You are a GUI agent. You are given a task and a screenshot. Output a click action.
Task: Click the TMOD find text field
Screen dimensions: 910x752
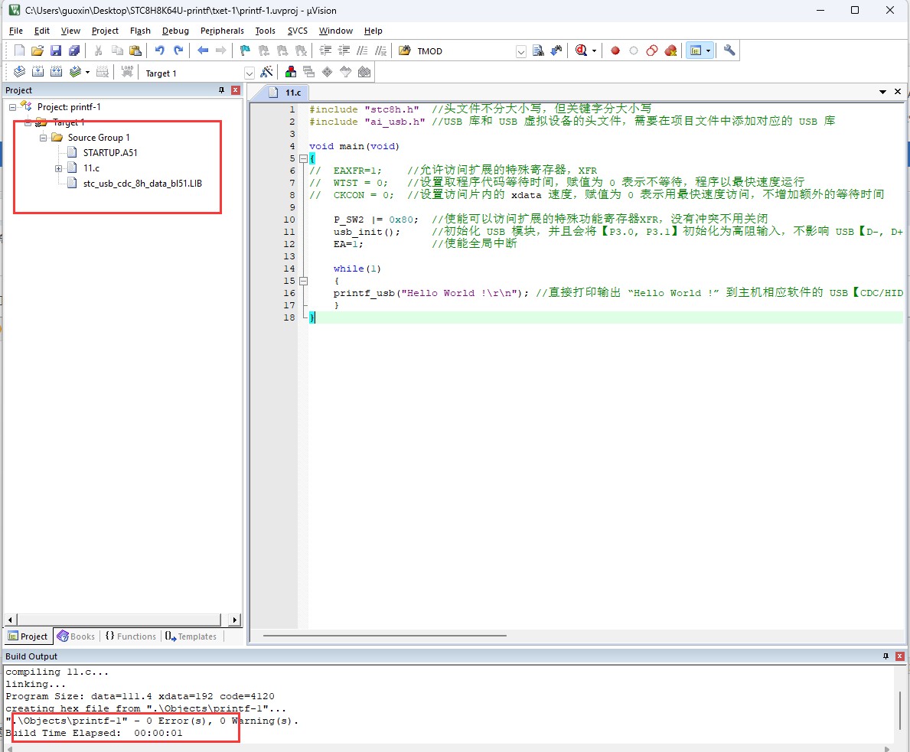[465, 51]
